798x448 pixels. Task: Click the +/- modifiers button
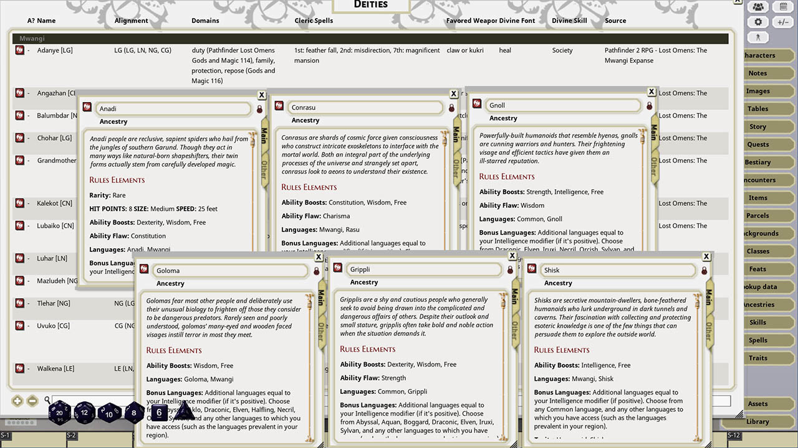click(x=784, y=22)
